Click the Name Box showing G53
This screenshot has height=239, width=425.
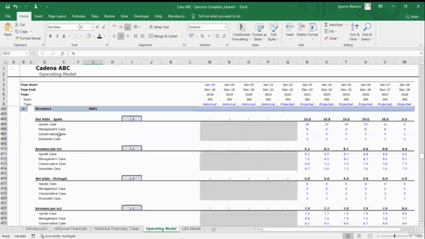coord(15,53)
